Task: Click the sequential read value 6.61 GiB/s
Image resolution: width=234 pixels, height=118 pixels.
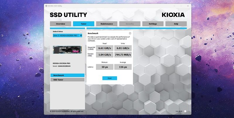Action: 105,48
